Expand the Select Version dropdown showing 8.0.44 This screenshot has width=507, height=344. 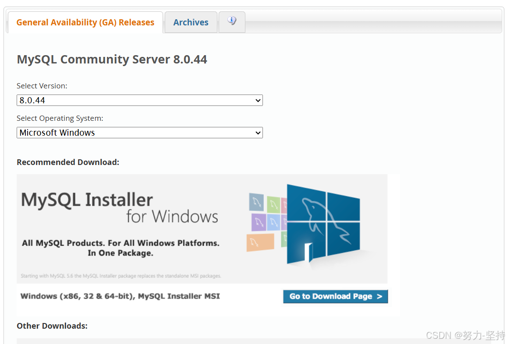(140, 100)
